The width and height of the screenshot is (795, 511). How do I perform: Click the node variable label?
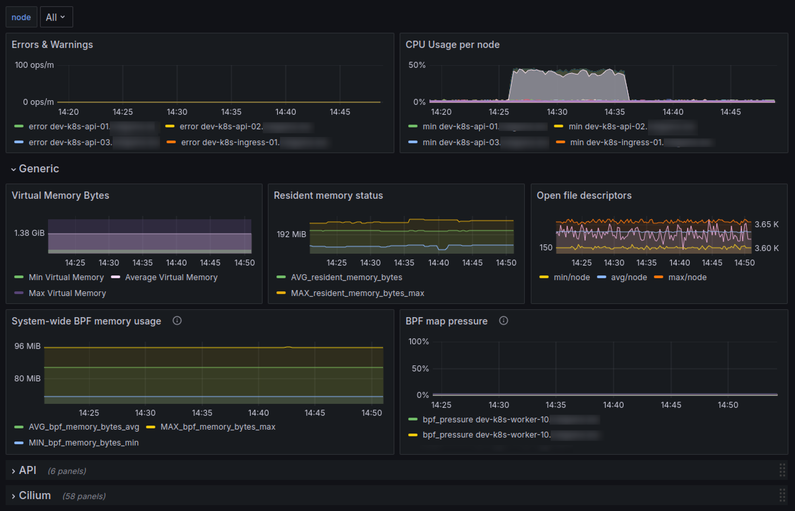[x=21, y=17]
